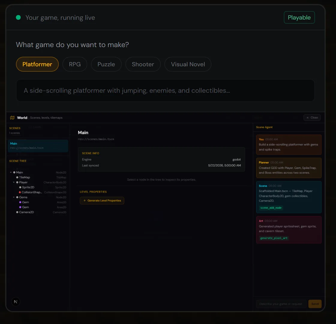Click the round N logo badge
The height and width of the screenshot is (324, 336).
(16, 302)
